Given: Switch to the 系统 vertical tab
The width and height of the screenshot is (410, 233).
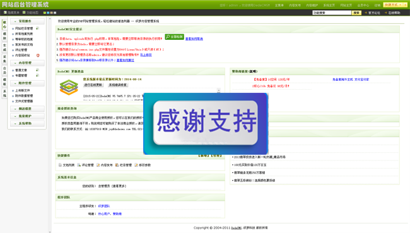Looking at the screenshot, I should tap(4, 93).
